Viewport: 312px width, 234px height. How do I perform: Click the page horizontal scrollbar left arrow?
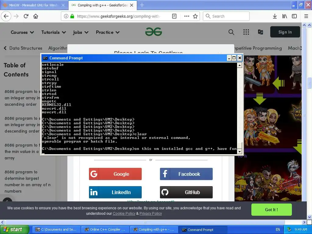pyautogui.click(x=2, y=222)
